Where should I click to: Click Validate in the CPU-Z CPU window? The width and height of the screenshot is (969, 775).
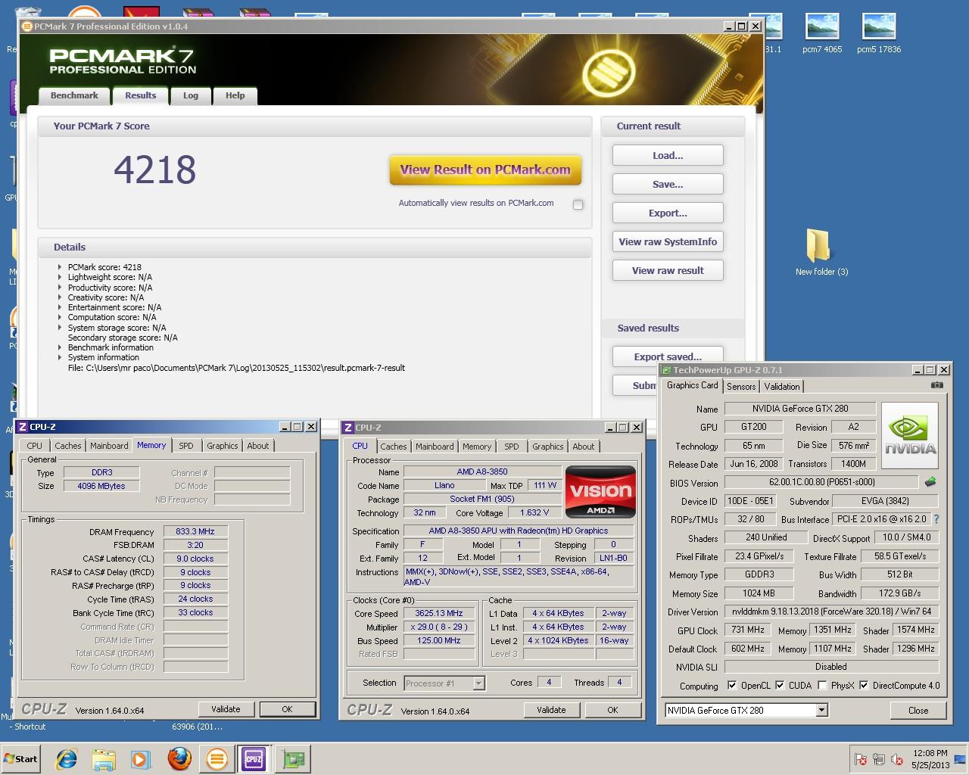click(x=551, y=710)
